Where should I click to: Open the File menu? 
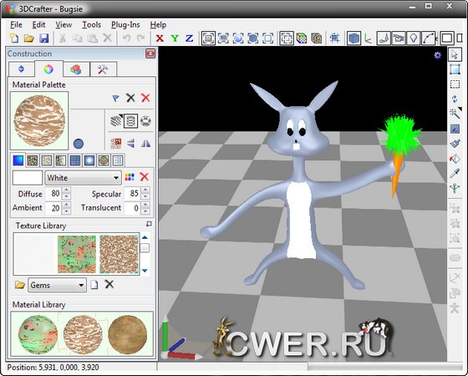[x=16, y=25]
